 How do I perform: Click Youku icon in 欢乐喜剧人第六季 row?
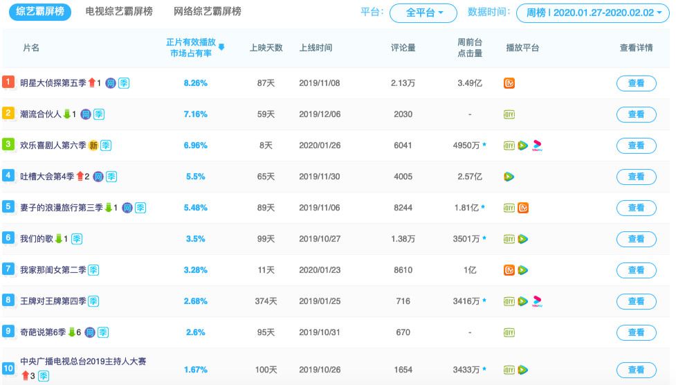click(537, 145)
